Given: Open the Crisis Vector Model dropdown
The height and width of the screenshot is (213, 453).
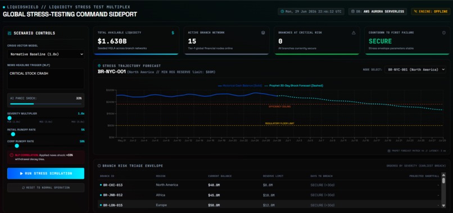Looking at the screenshot, I should (x=46, y=54).
